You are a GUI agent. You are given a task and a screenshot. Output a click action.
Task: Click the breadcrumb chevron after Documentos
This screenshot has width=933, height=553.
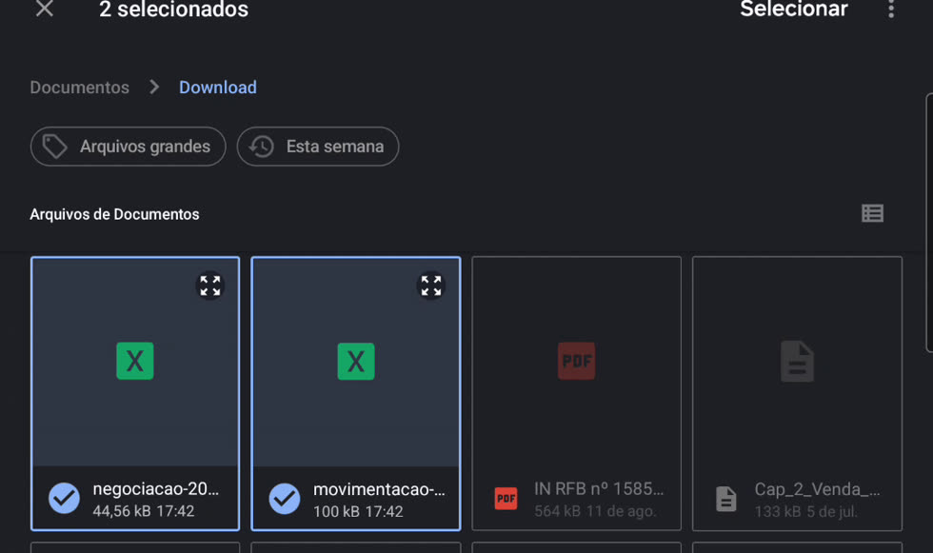click(x=154, y=88)
